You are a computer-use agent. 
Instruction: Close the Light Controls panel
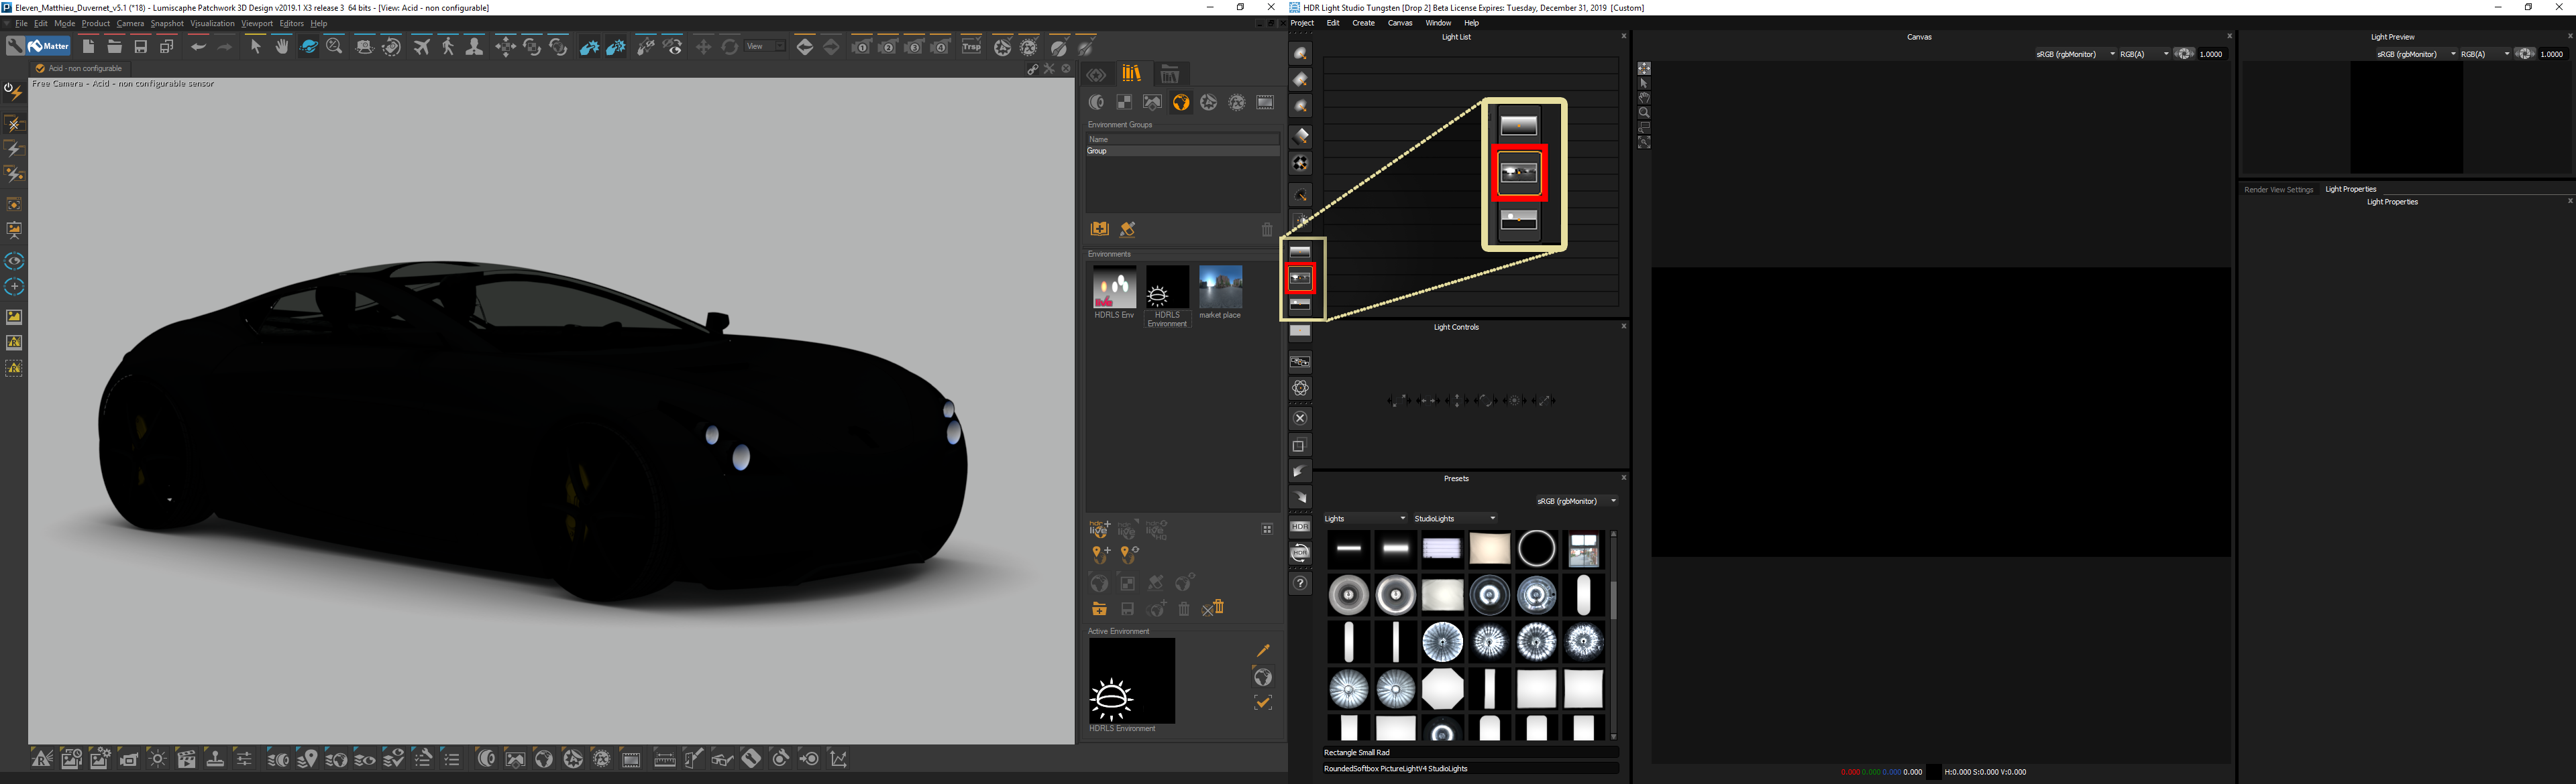coord(1623,326)
